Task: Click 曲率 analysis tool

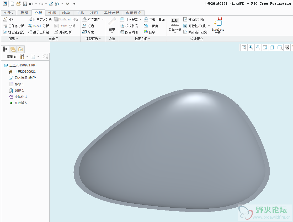Action: click(149, 32)
